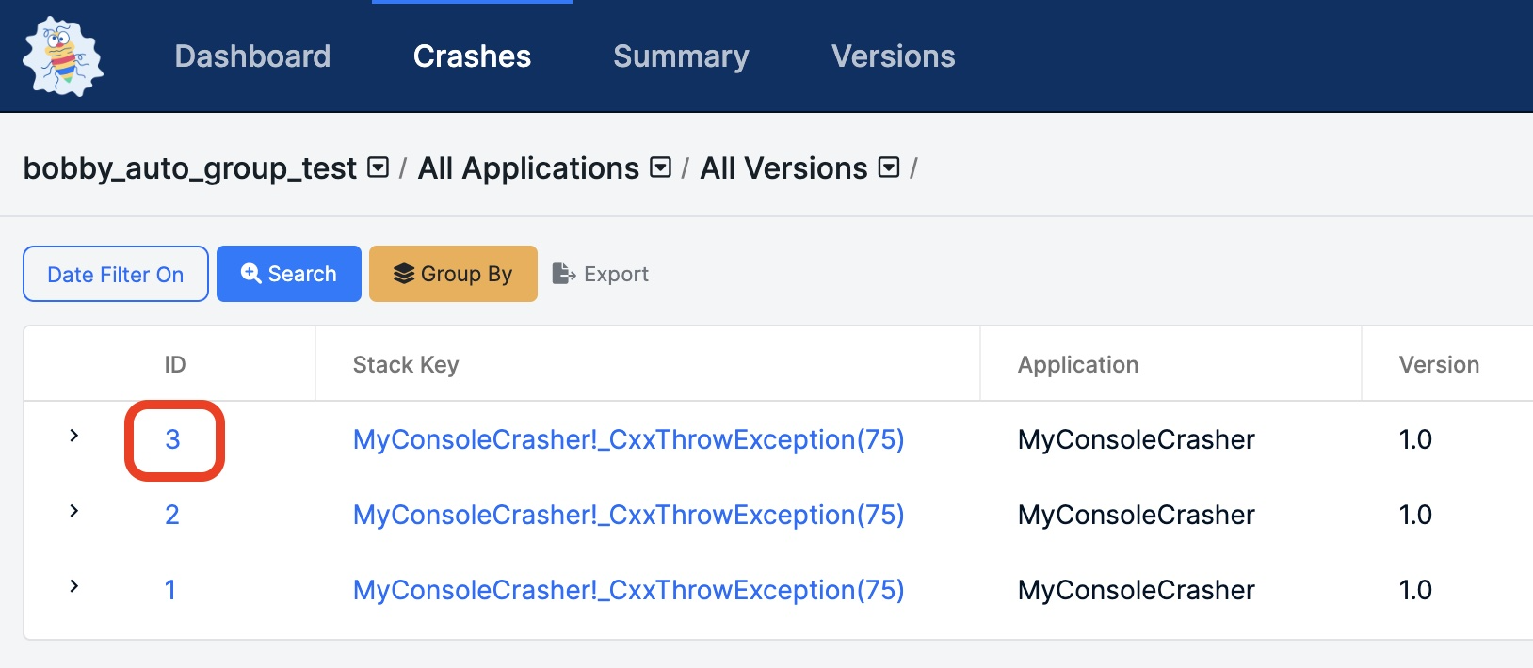
Task: Expand the row for crash ID 1
Action: click(73, 586)
